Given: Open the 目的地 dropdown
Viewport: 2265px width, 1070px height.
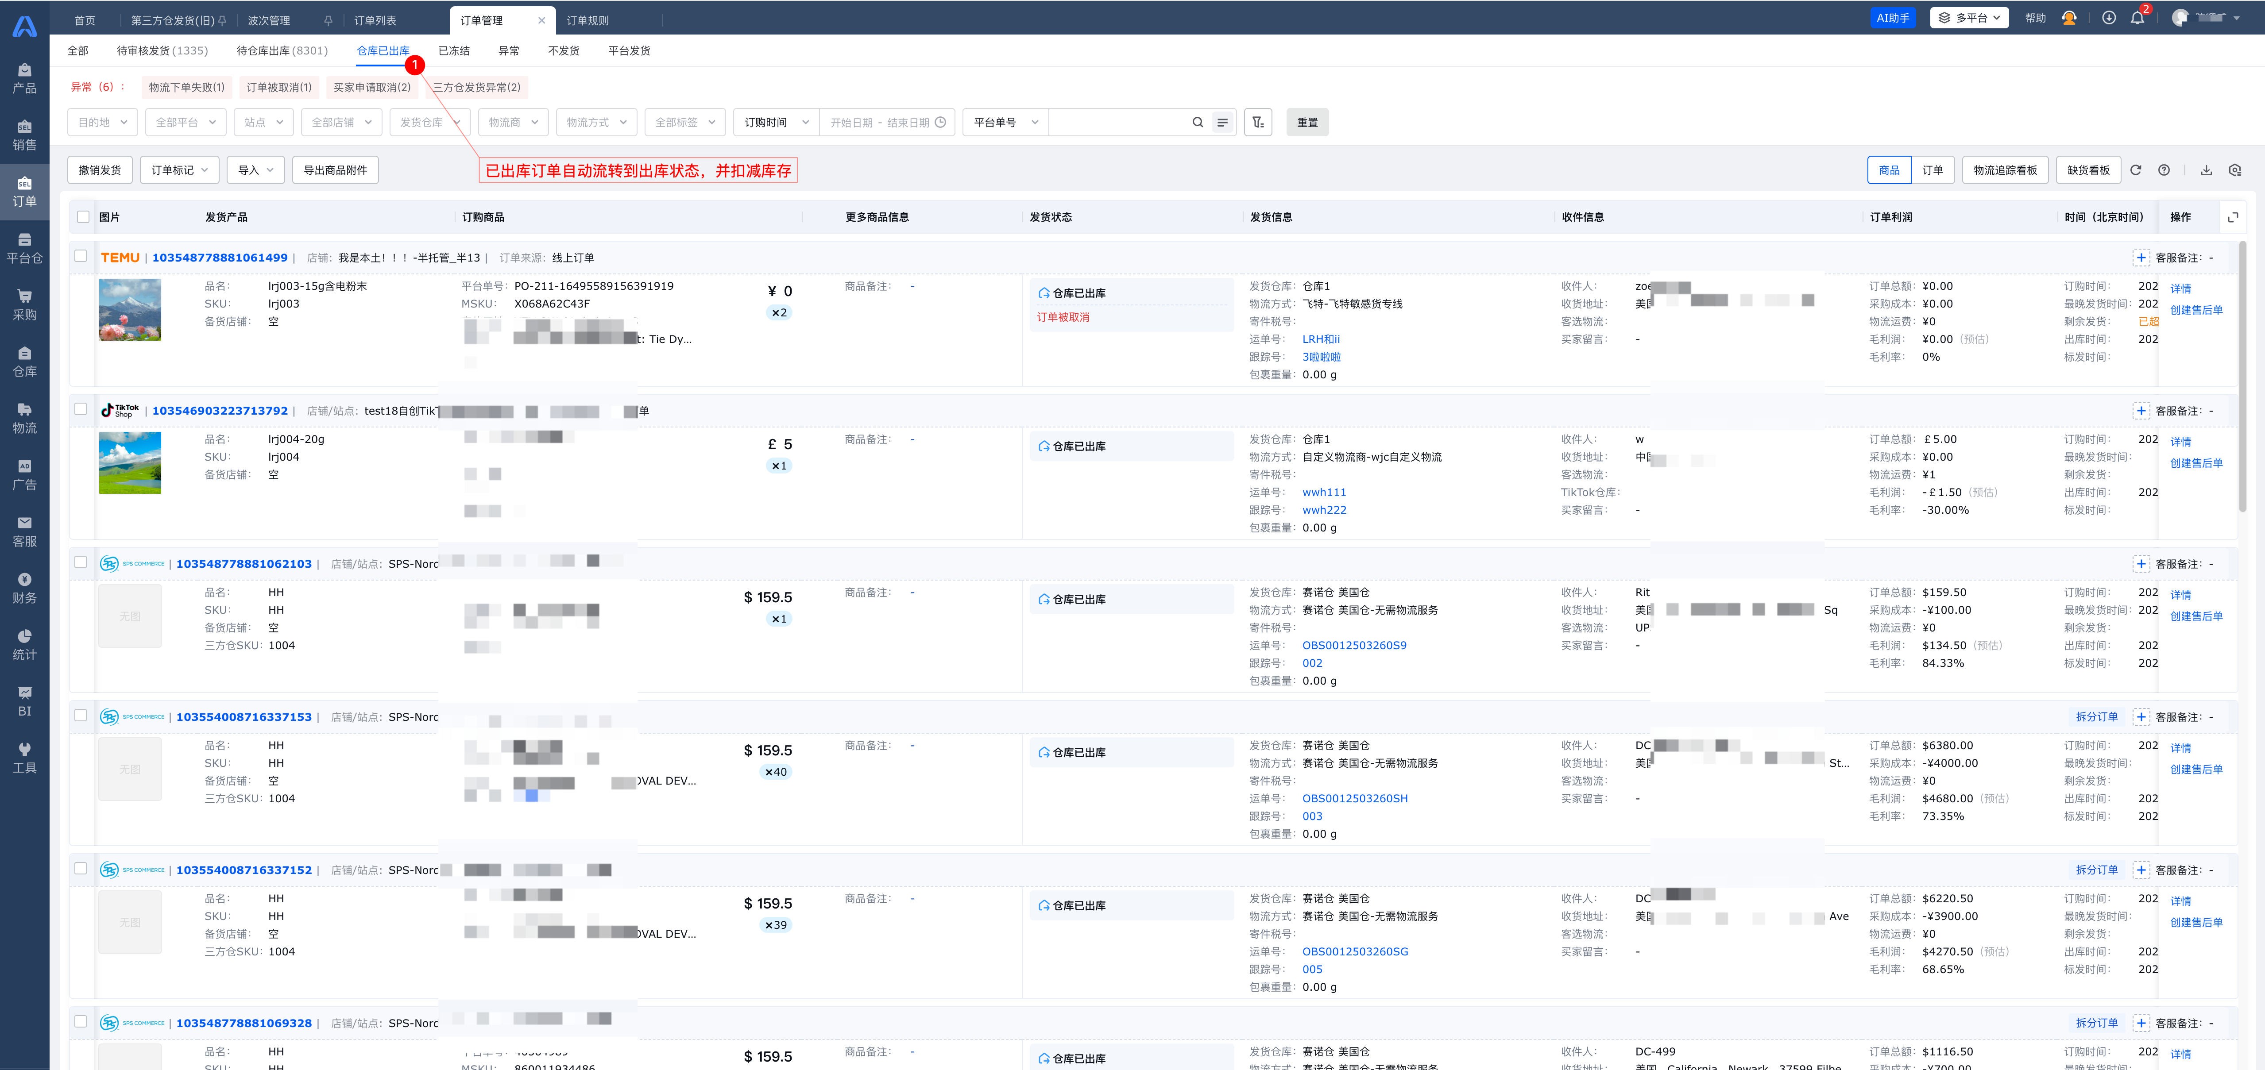Looking at the screenshot, I should coord(103,122).
